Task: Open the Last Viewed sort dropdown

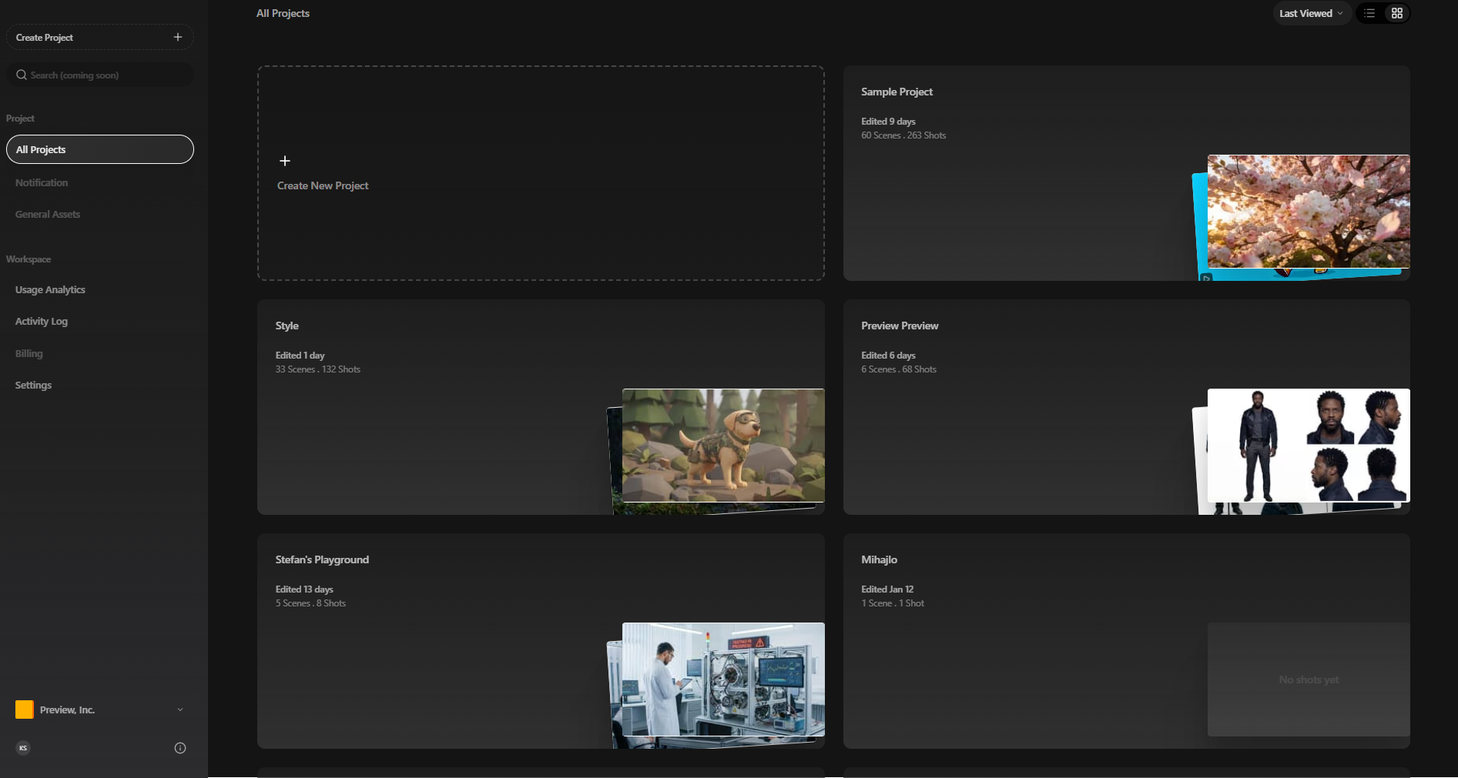Action: point(1309,13)
